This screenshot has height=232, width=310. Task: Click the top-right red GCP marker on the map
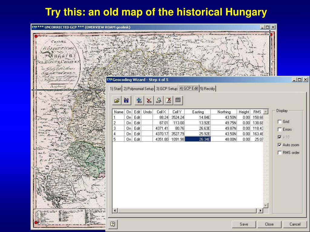[x=272, y=34]
